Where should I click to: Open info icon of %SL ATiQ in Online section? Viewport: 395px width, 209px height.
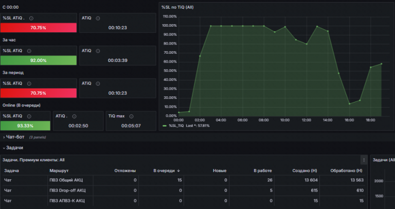[x=29, y=116]
